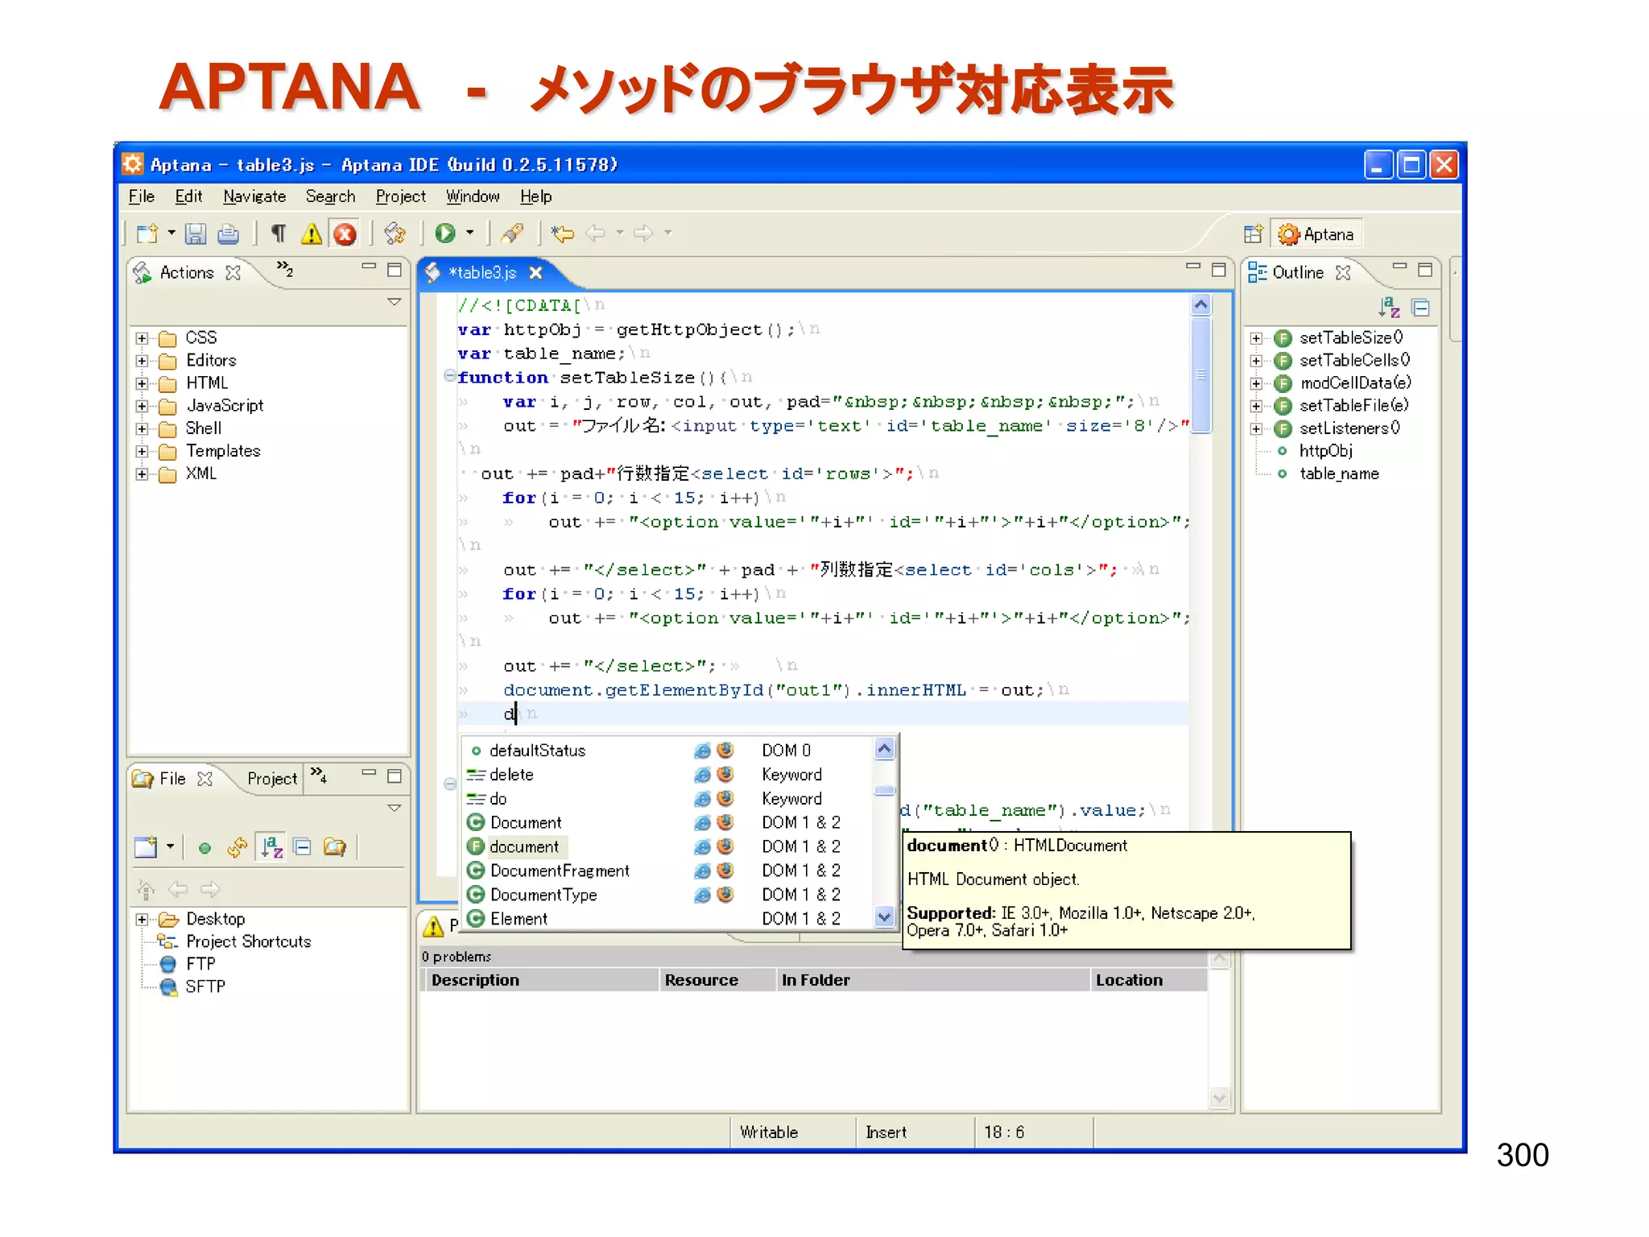
Task: Click editor scrollbar up arrow
Action: pos(1201,304)
